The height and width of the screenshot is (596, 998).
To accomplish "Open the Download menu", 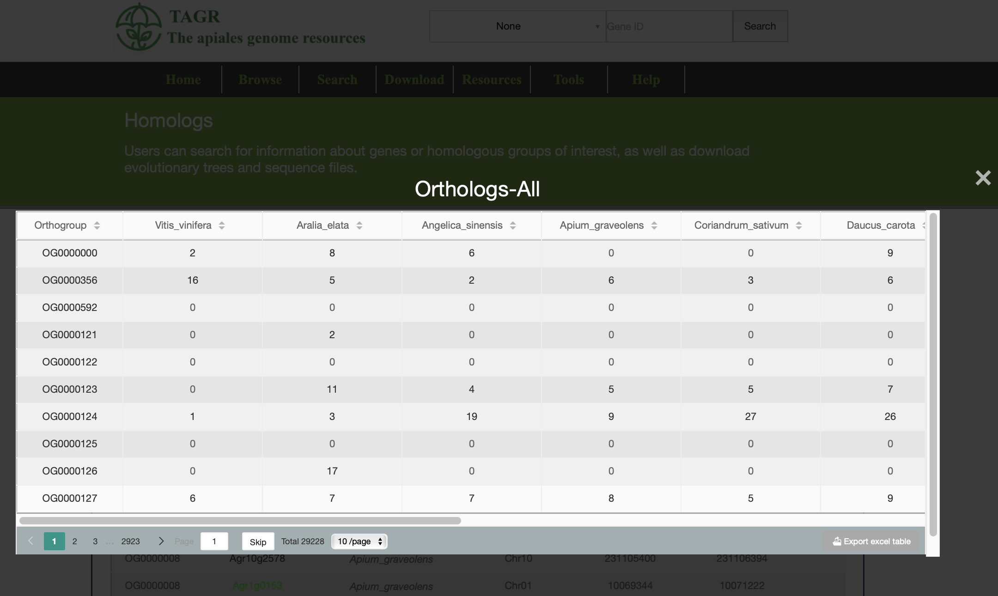I will 414,79.
